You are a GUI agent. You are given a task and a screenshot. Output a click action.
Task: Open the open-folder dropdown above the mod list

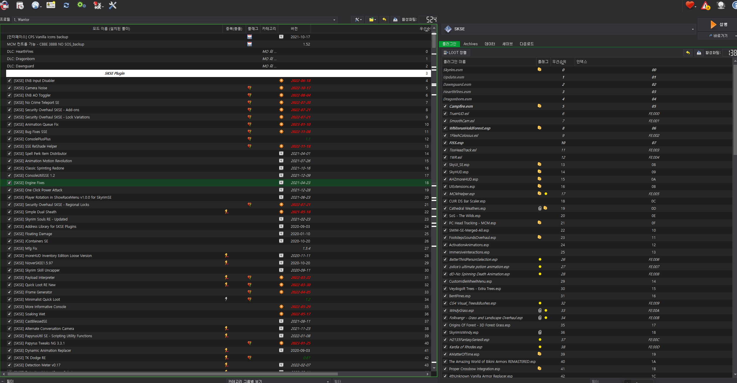pyautogui.click(x=372, y=20)
